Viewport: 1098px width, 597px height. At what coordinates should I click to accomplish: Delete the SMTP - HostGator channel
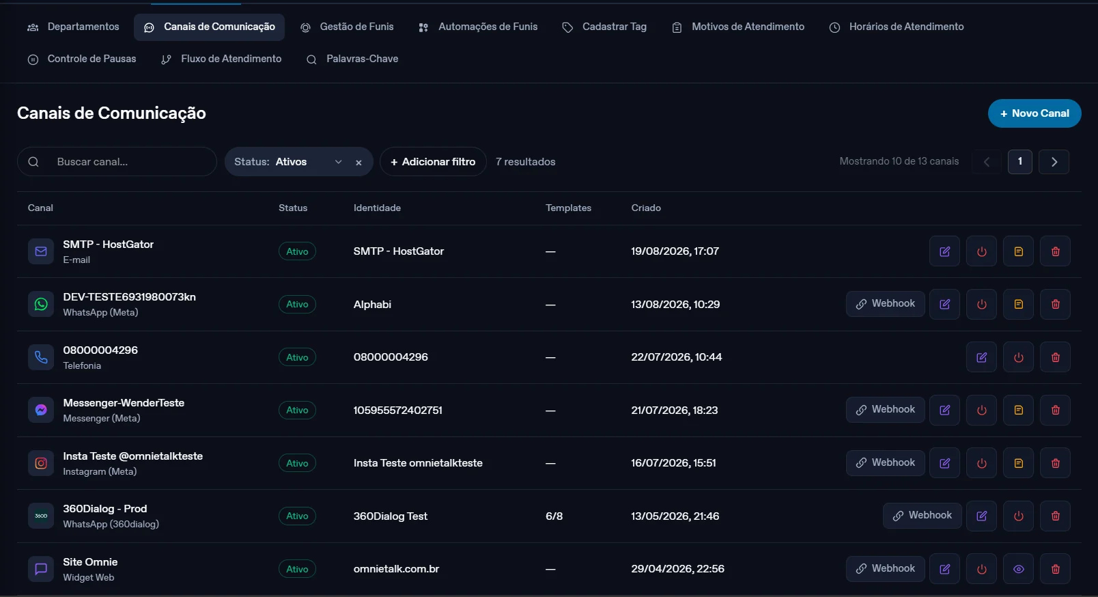(1056, 251)
